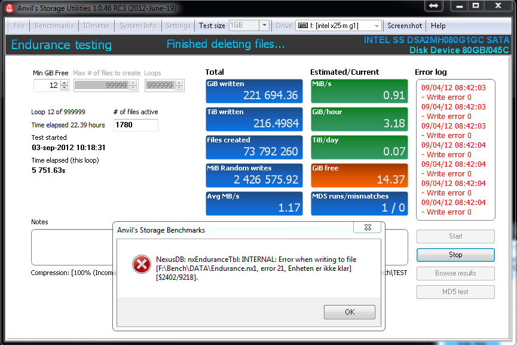Click the orange GiB free tile

coord(359,175)
